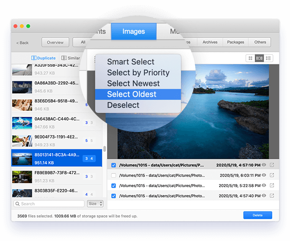Image resolution: width=290 pixels, height=241 pixels.
Task: Choose Select Oldest from the menu
Action: pyautogui.click(x=131, y=94)
